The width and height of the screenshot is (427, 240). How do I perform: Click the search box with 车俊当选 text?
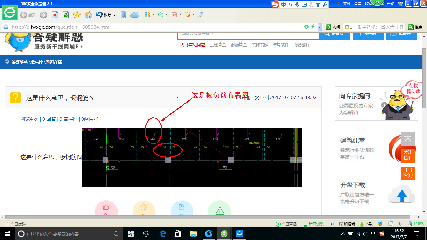click(374, 27)
